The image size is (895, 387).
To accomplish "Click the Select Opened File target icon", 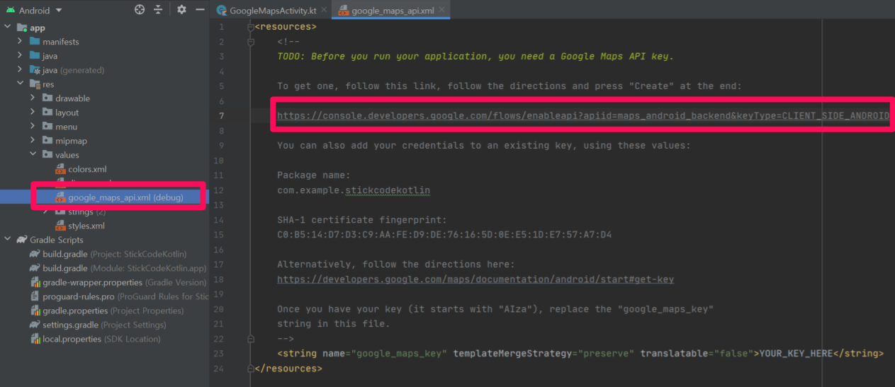I will coord(140,10).
